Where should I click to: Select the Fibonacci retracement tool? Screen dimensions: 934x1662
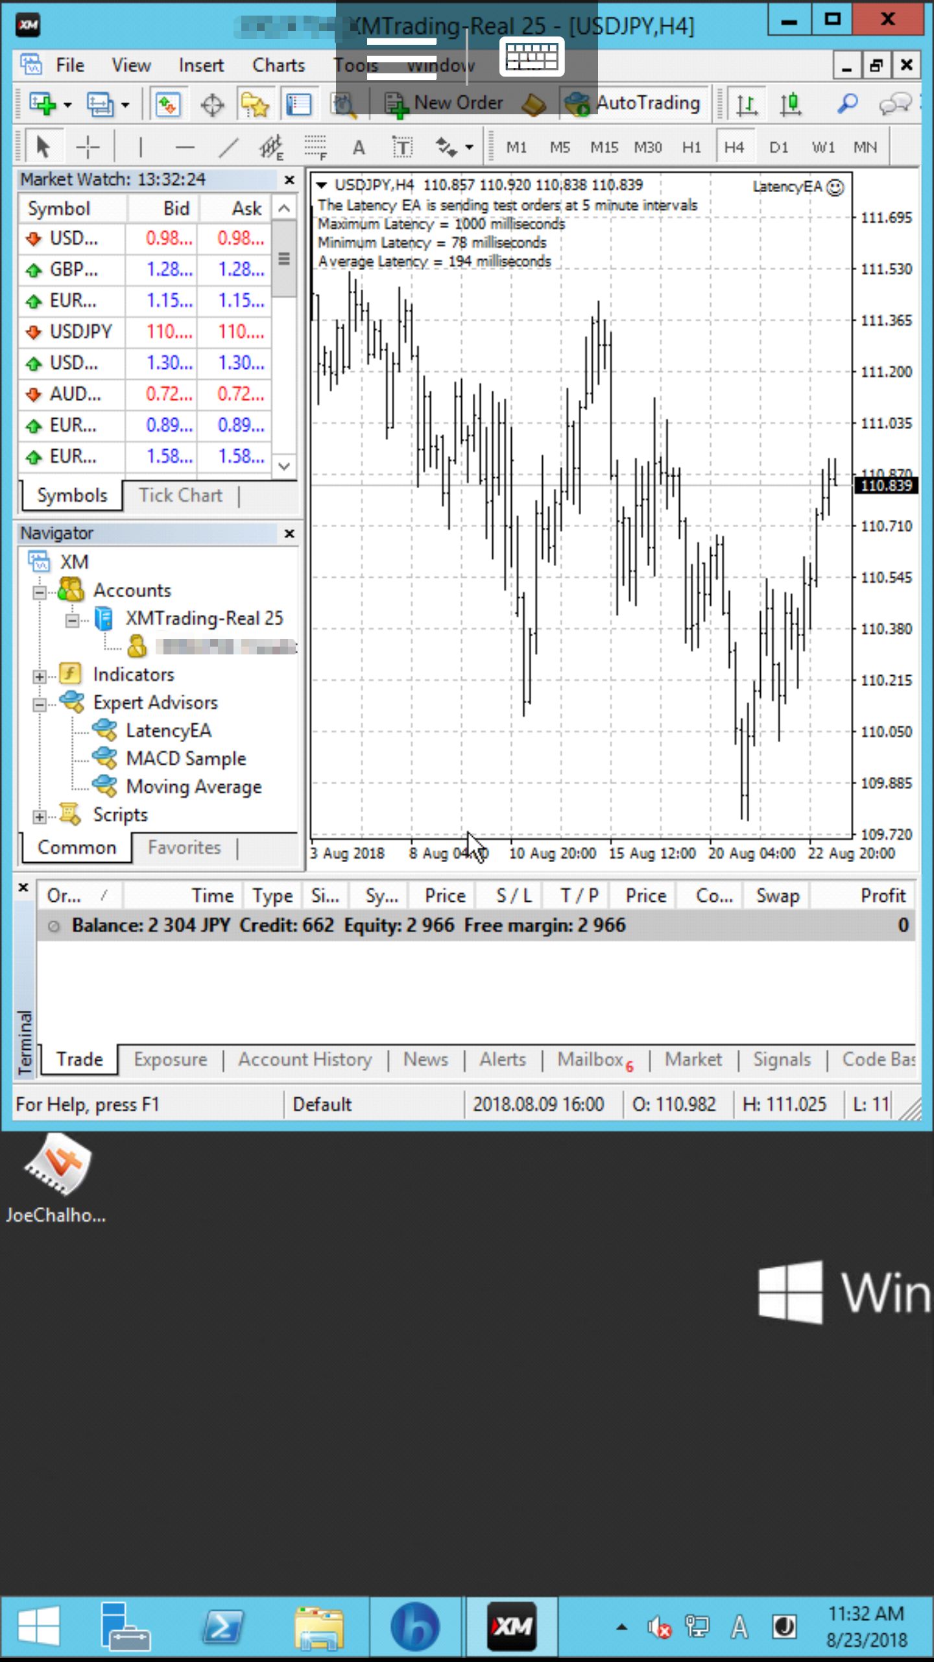pyautogui.click(x=316, y=147)
